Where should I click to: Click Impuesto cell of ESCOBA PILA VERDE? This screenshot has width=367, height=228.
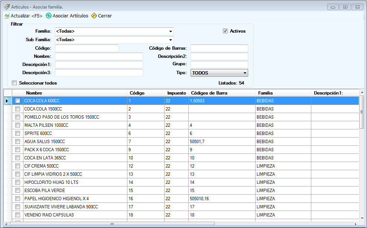[x=176, y=191]
